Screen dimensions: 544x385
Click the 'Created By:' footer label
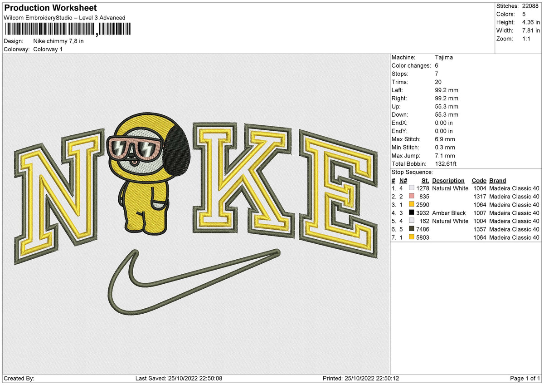[x=19, y=379]
